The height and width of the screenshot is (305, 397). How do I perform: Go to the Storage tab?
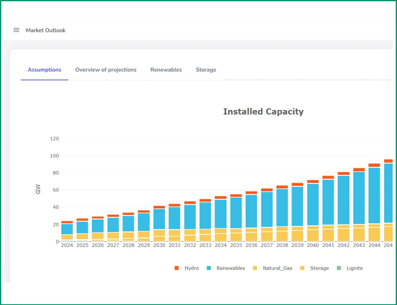click(206, 70)
